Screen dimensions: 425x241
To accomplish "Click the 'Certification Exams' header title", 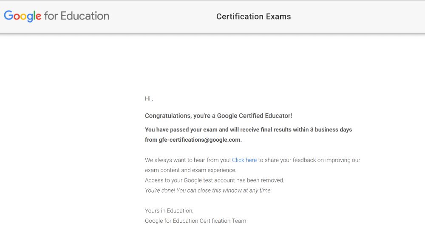I will tap(253, 17).
